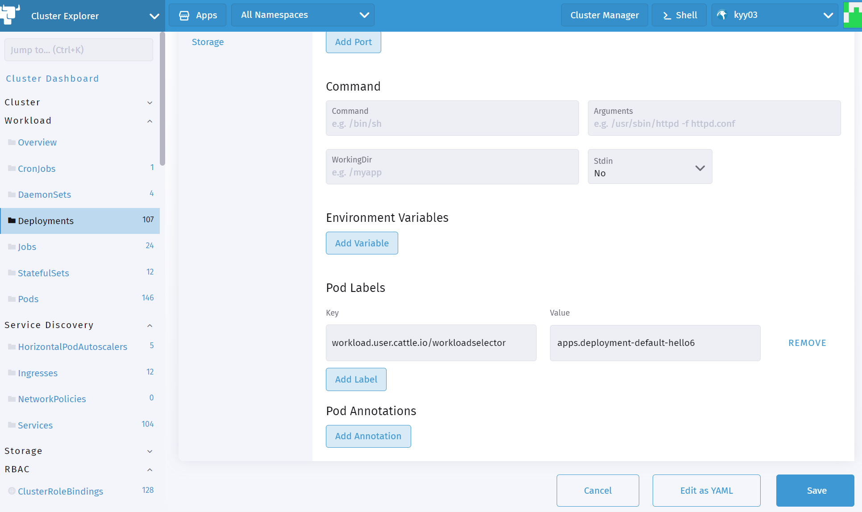Switch to the Storage tab
862x512 pixels.
208,42
